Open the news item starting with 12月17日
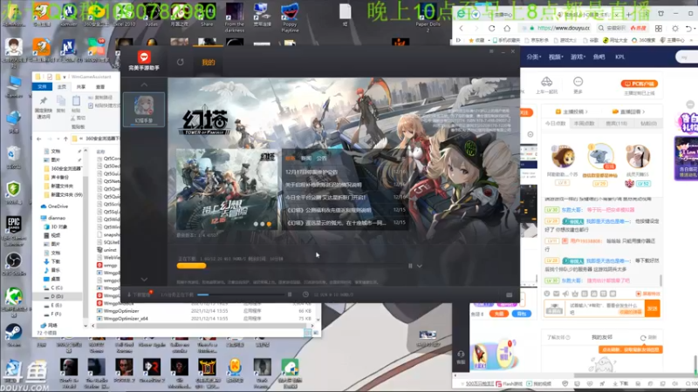The image size is (698, 392). 311,172
